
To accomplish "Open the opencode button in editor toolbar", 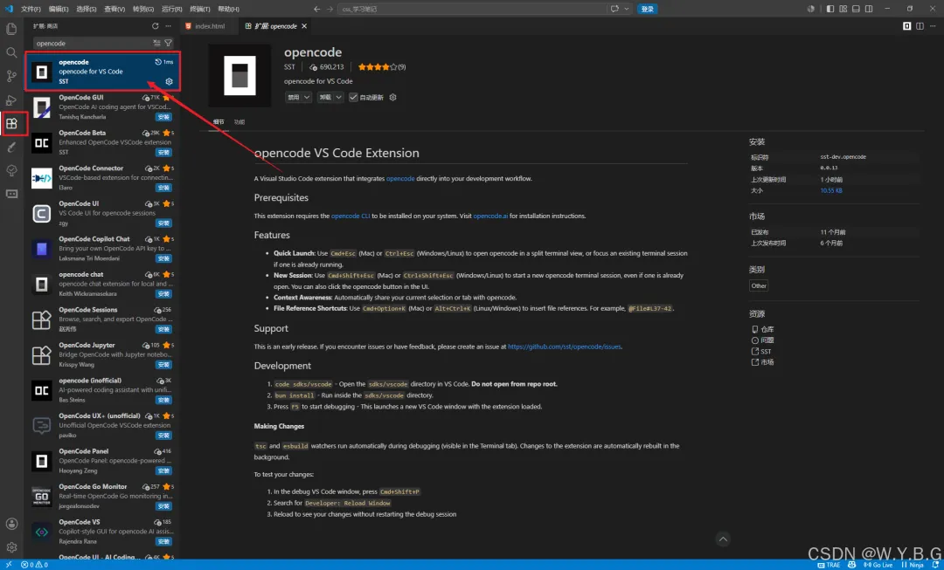I will tap(906, 26).
